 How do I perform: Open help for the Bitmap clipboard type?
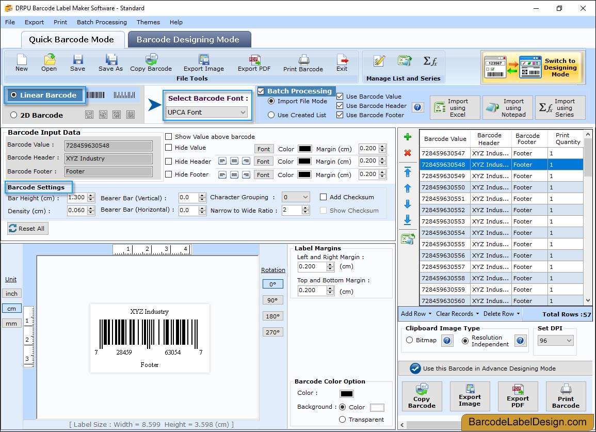[447, 340]
